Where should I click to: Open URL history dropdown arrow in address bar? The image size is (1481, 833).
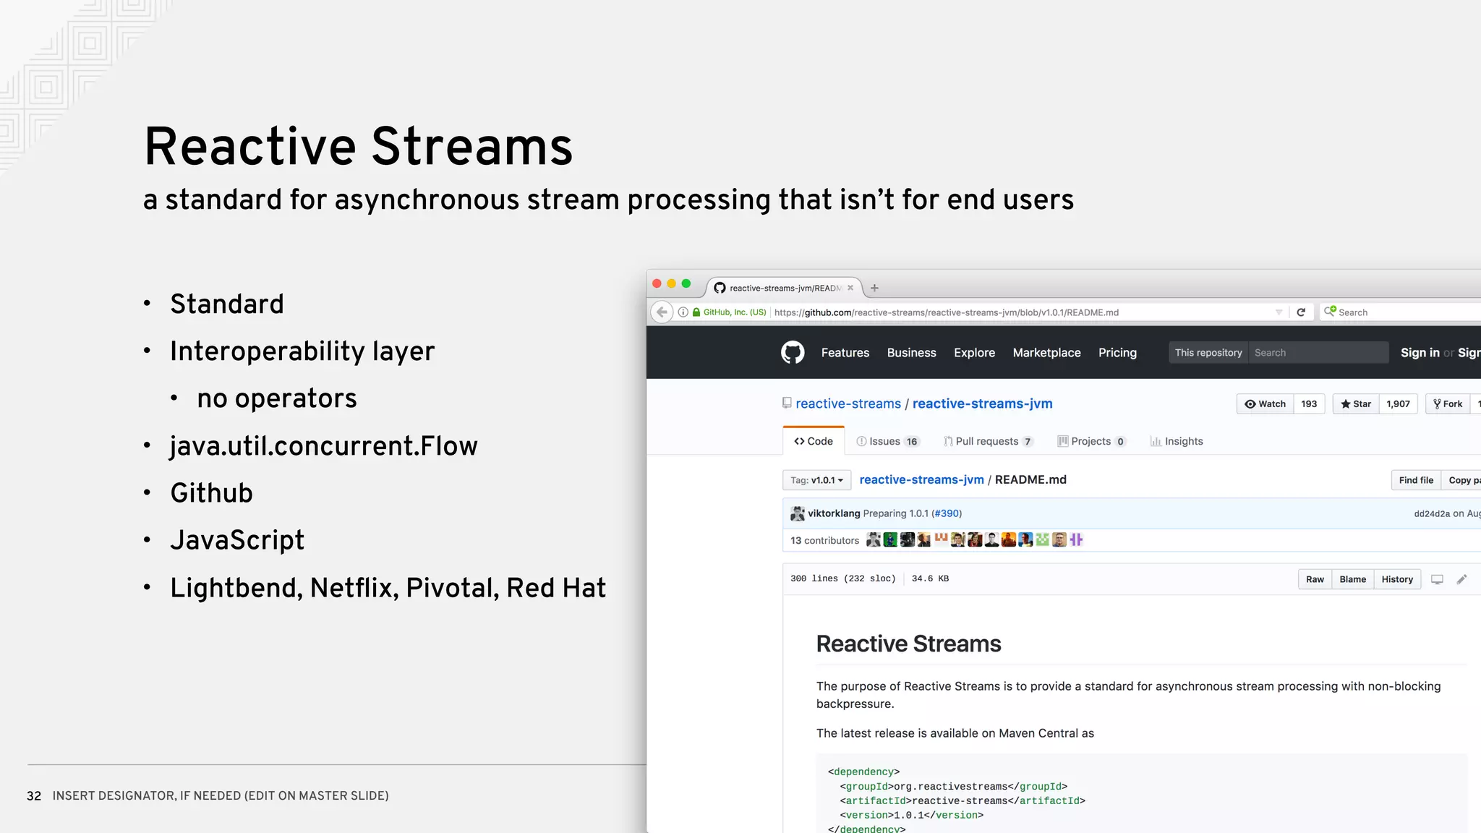(x=1279, y=312)
